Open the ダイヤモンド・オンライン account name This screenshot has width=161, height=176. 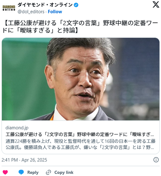tap(45, 5)
